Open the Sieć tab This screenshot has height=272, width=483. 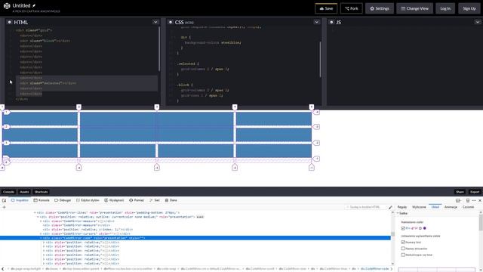154,200
